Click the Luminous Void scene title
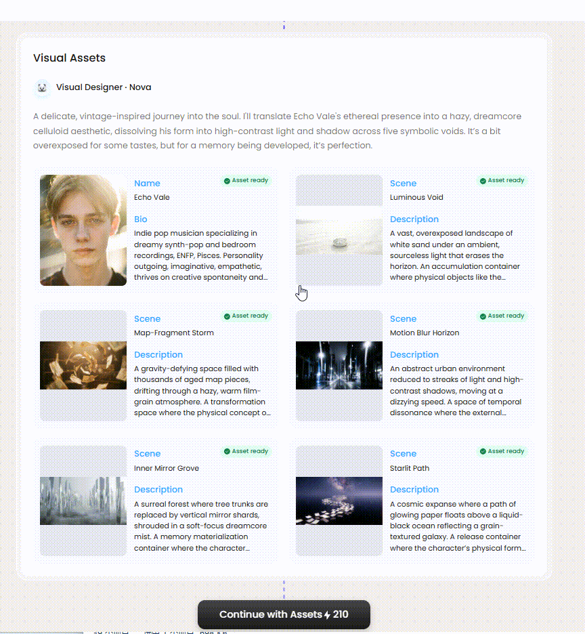The width and height of the screenshot is (585, 634). click(416, 197)
